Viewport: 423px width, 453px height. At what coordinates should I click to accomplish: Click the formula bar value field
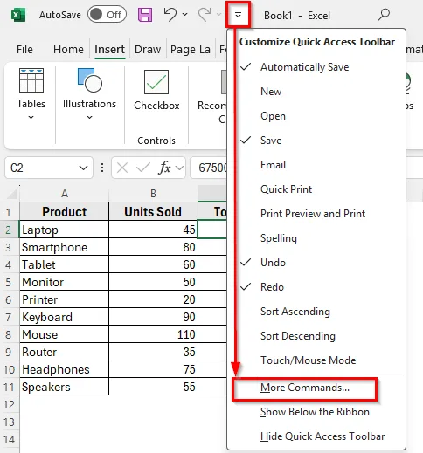point(209,168)
